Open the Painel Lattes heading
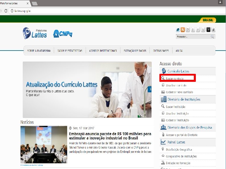The image size is (226, 169). [176, 142]
